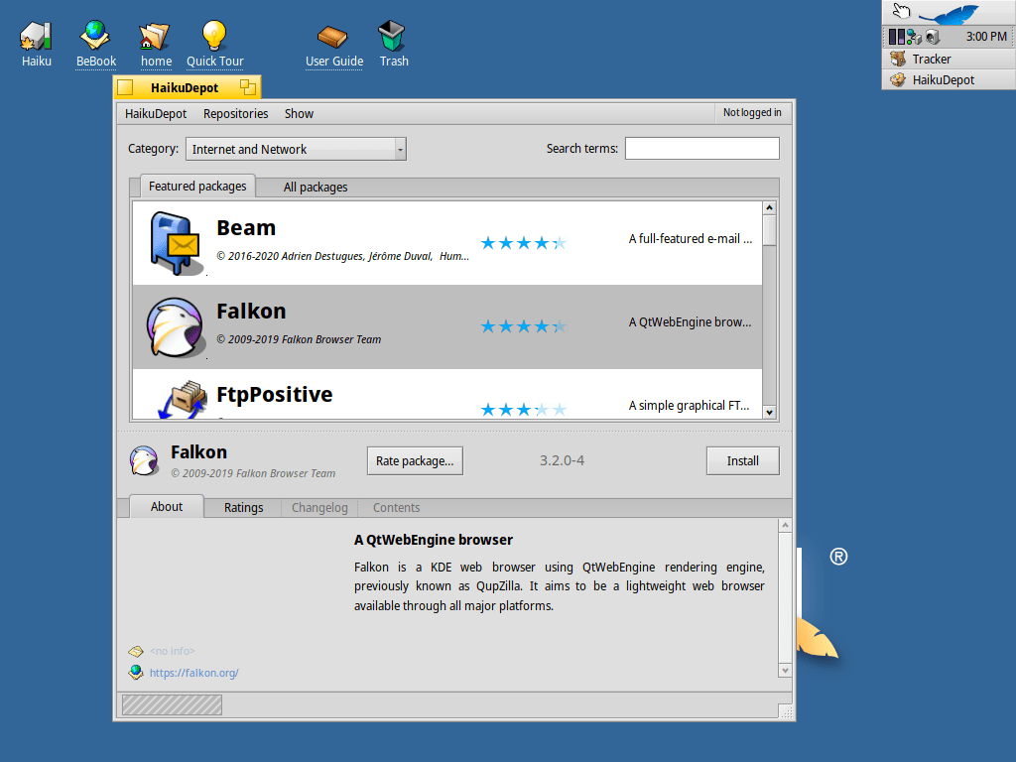
Task: Click the HaikuDepot window title tab
Action: [187, 87]
